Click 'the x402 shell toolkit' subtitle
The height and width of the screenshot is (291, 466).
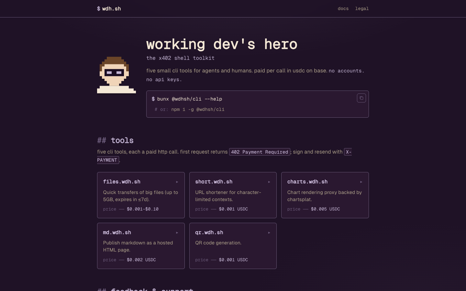[x=180, y=58]
